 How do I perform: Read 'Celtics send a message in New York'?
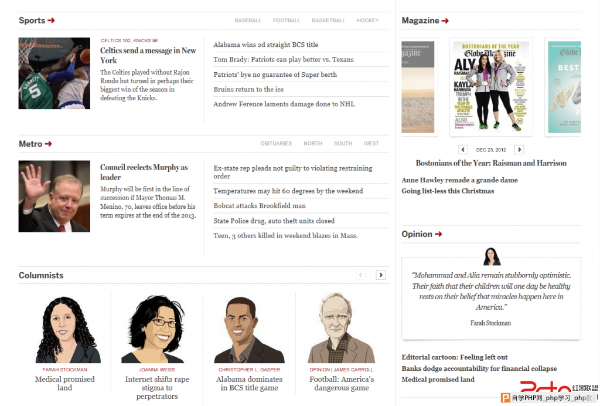(148, 55)
